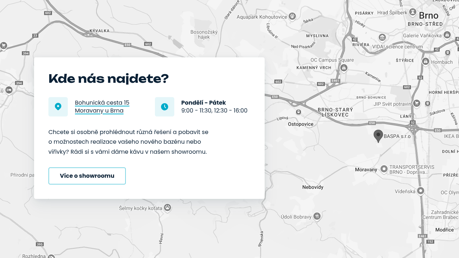Click the Hornbach store icon
459x258 pixels.
pos(426,61)
